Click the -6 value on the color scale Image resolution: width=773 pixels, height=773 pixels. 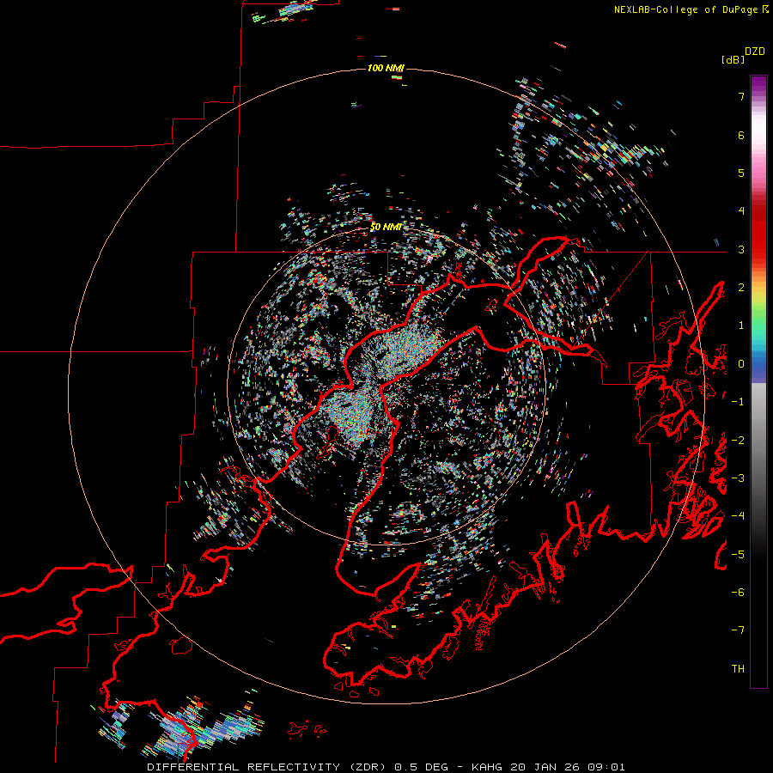738,592
